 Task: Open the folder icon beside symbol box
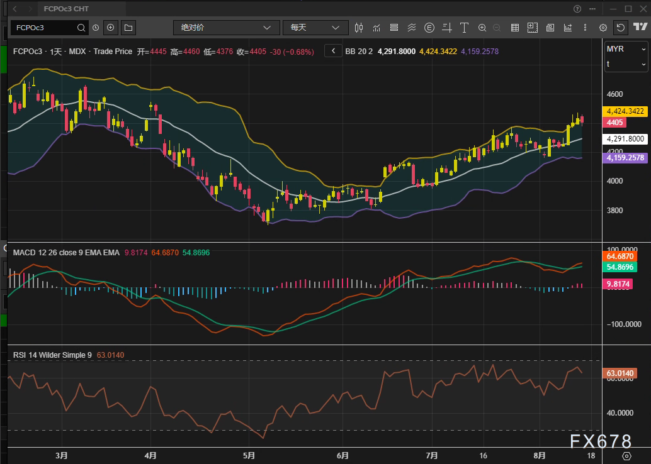pos(128,28)
